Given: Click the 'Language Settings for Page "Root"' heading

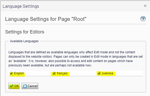Looking at the screenshot, I should click(46, 19).
